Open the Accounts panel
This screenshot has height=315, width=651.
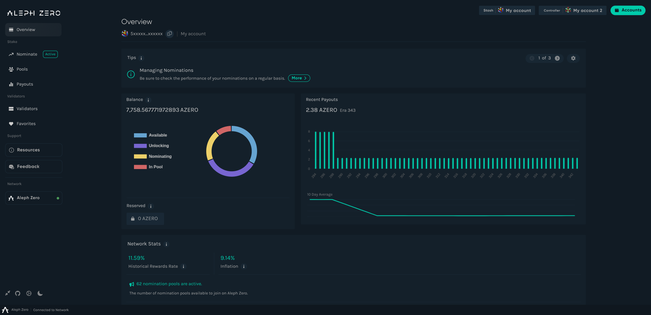pyautogui.click(x=628, y=10)
